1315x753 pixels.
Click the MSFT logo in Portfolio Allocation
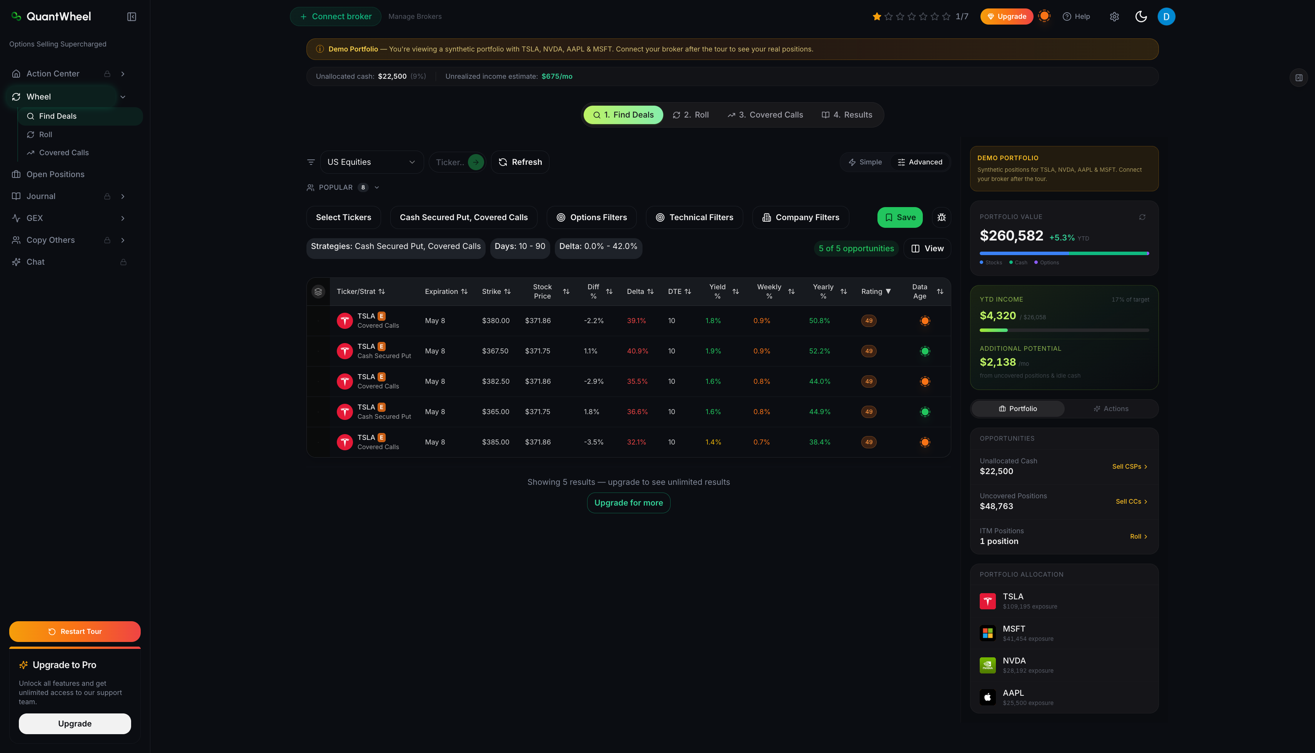tap(987, 633)
